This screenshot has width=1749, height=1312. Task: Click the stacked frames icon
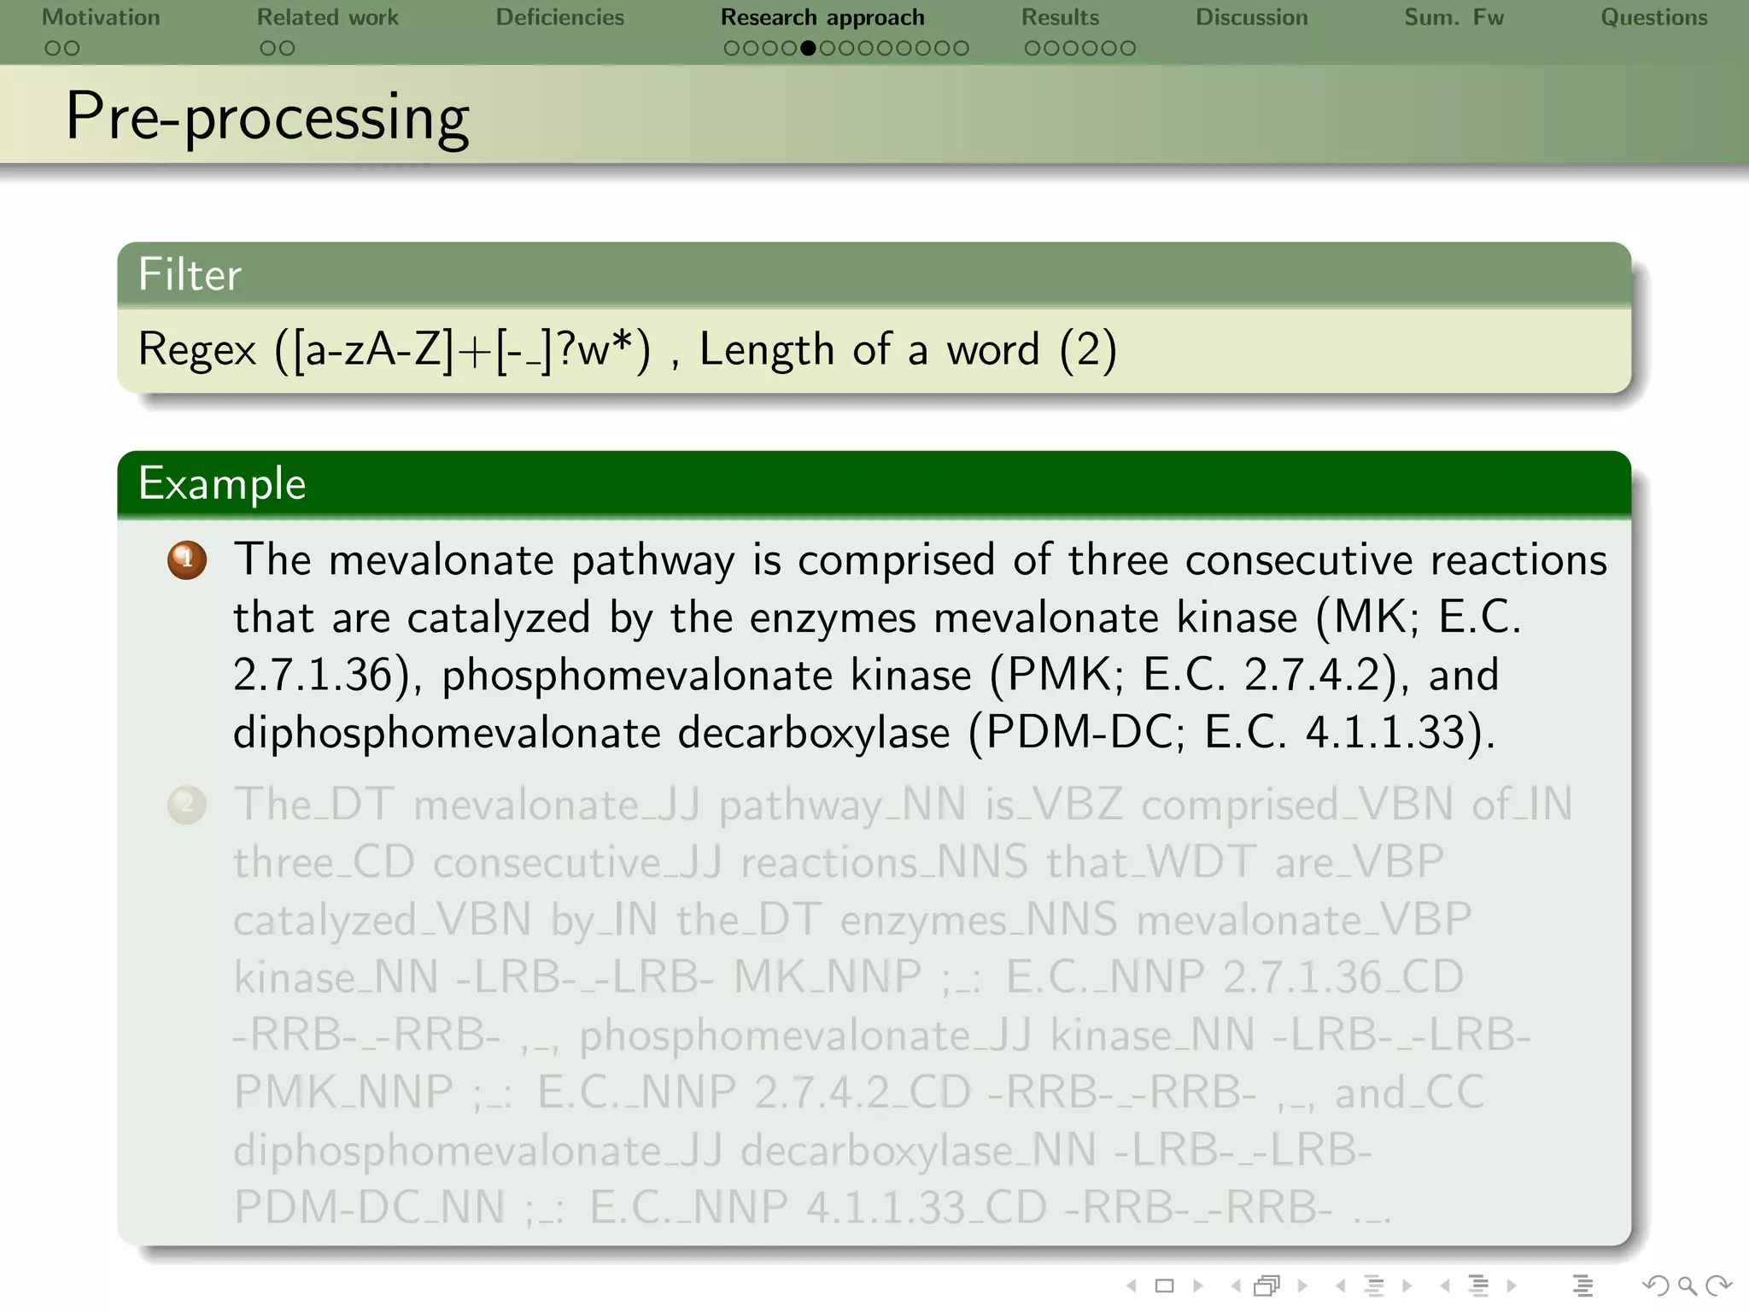[x=1267, y=1286]
